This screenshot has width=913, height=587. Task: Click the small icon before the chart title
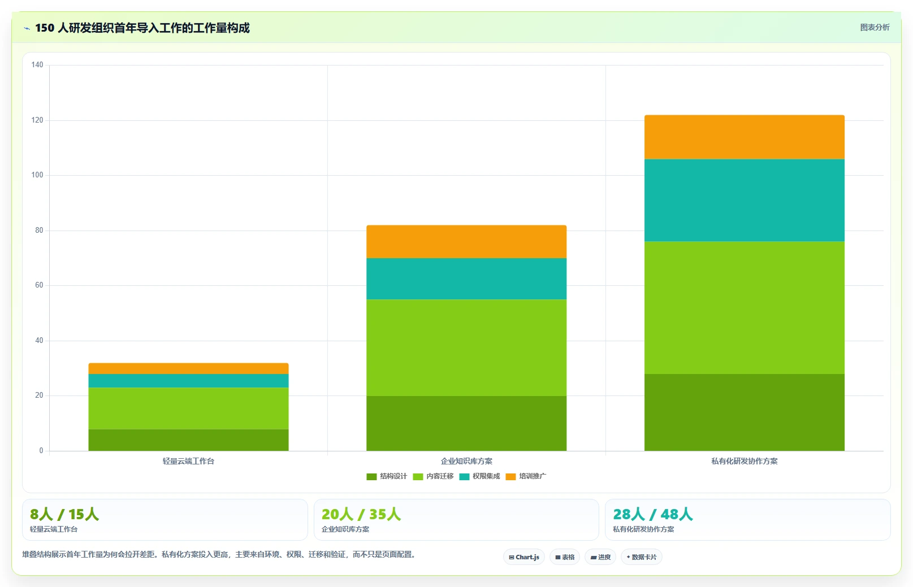[27, 28]
